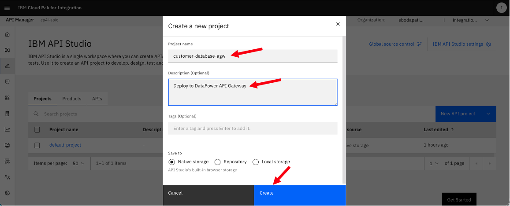Open the page number dropdown

click(434, 163)
